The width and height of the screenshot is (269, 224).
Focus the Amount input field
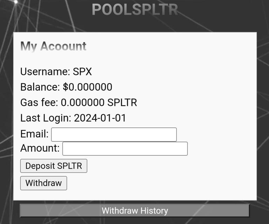click(x=125, y=148)
